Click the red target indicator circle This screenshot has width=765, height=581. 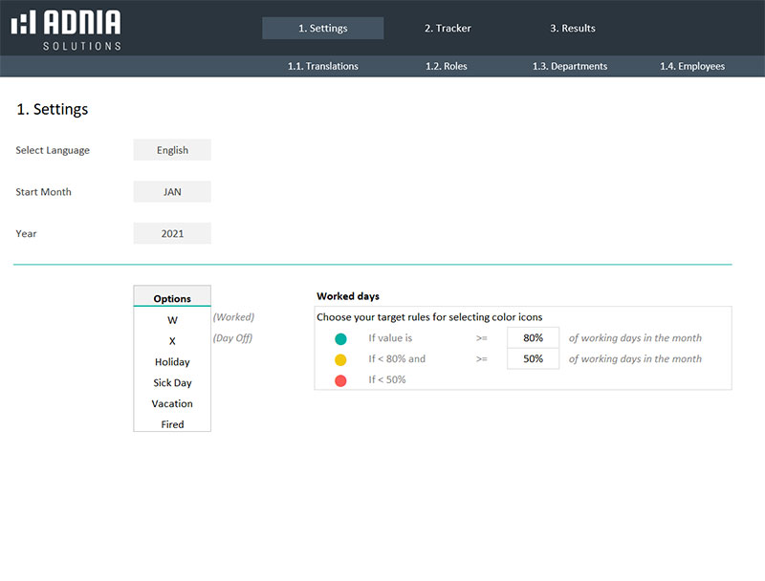tap(340, 380)
